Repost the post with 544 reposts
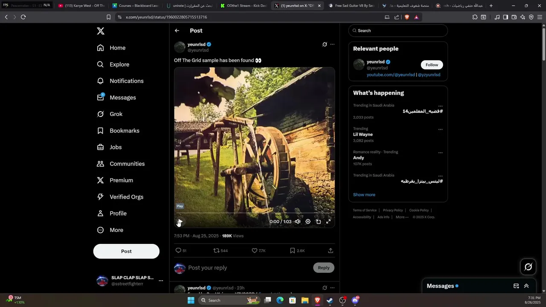The height and width of the screenshot is (307, 546). (x=221, y=251)
